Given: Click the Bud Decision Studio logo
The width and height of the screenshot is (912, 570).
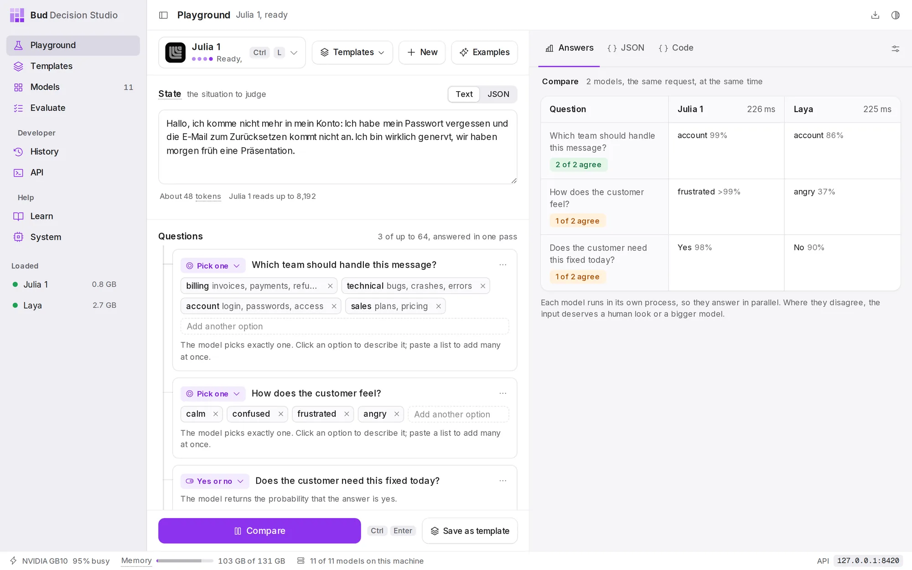Looking at the screenshot, I should pos(17,15).
